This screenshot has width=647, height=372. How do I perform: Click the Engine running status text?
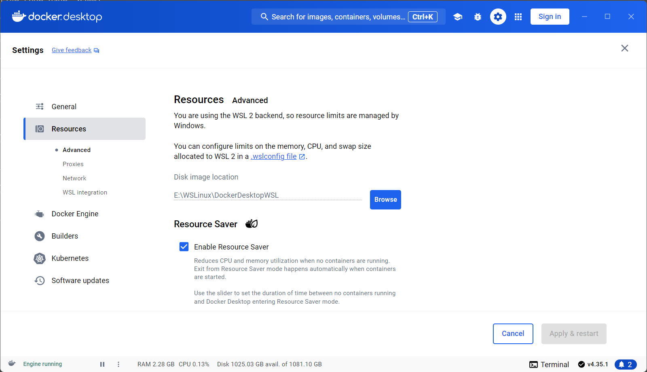pos(42,364)
